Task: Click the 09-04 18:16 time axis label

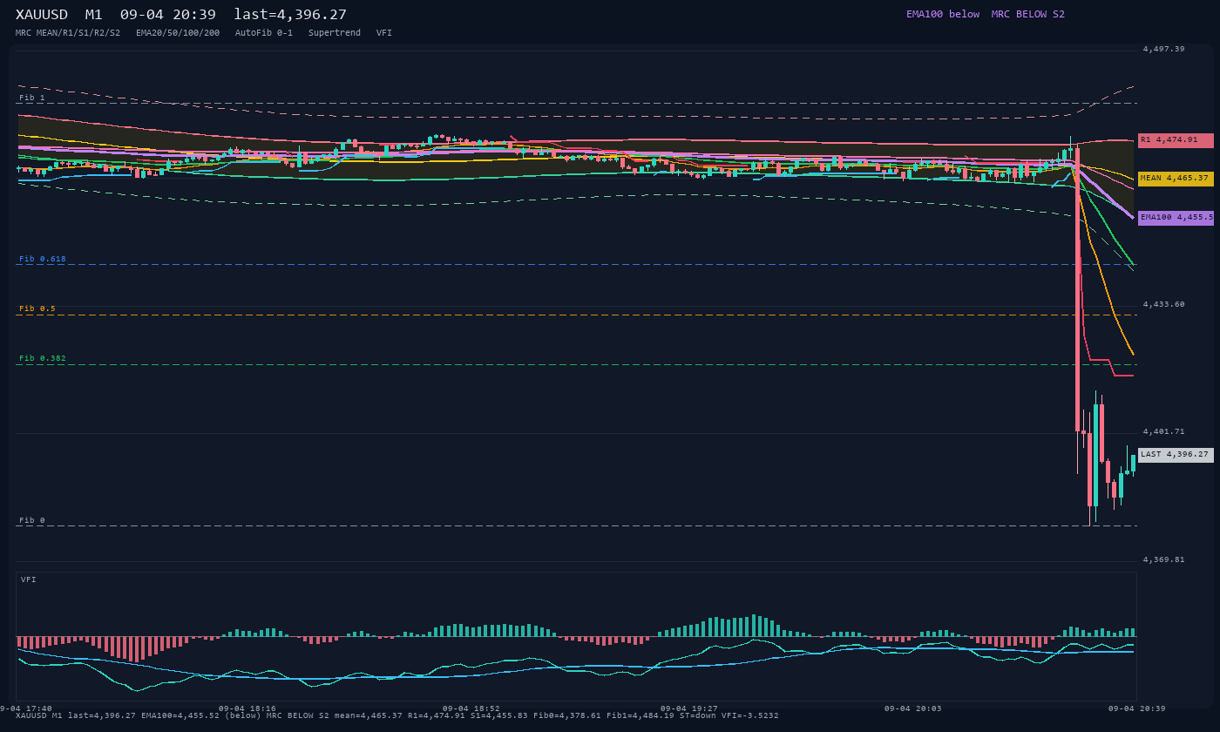Action: [247, 708]
